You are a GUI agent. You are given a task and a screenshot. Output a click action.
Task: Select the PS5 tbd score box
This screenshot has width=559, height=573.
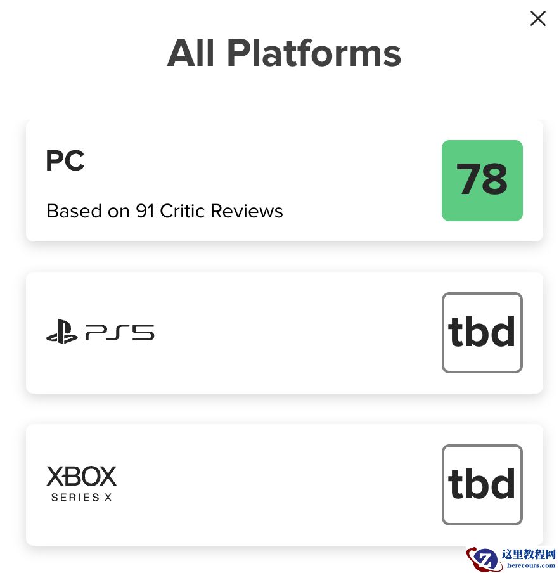pyautogui.click(x=482, y=333)
